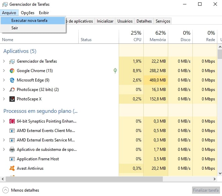
Task: Click the horizontal scrollbar left arrow
Action: 3,179
